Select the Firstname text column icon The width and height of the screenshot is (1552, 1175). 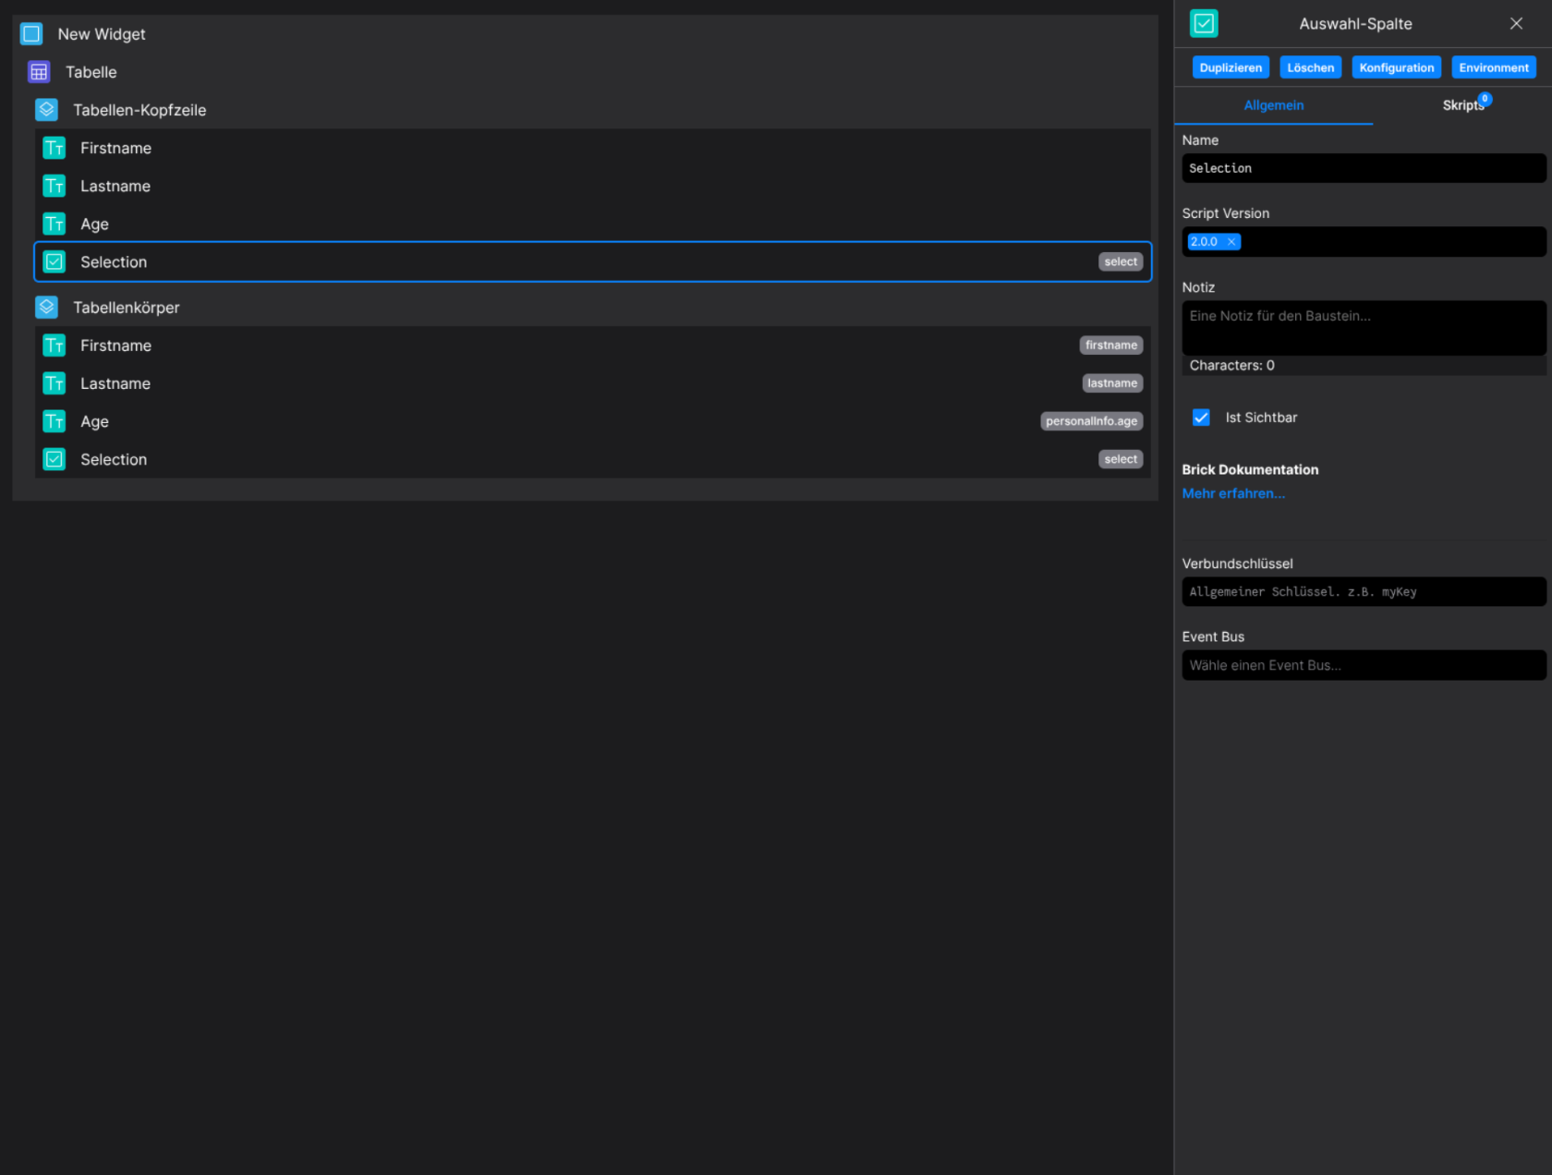(54, 148)
